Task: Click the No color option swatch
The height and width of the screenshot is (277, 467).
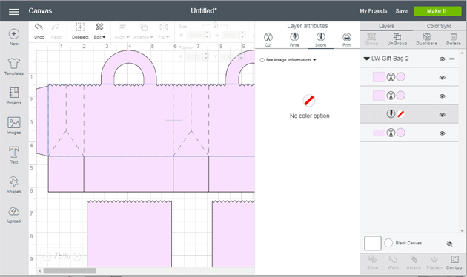Action: [x=309, y=100]
